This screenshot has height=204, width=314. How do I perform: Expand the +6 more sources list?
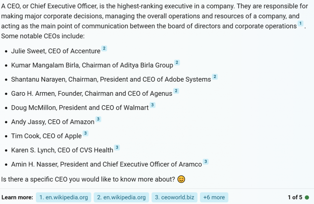click(214, 197)
